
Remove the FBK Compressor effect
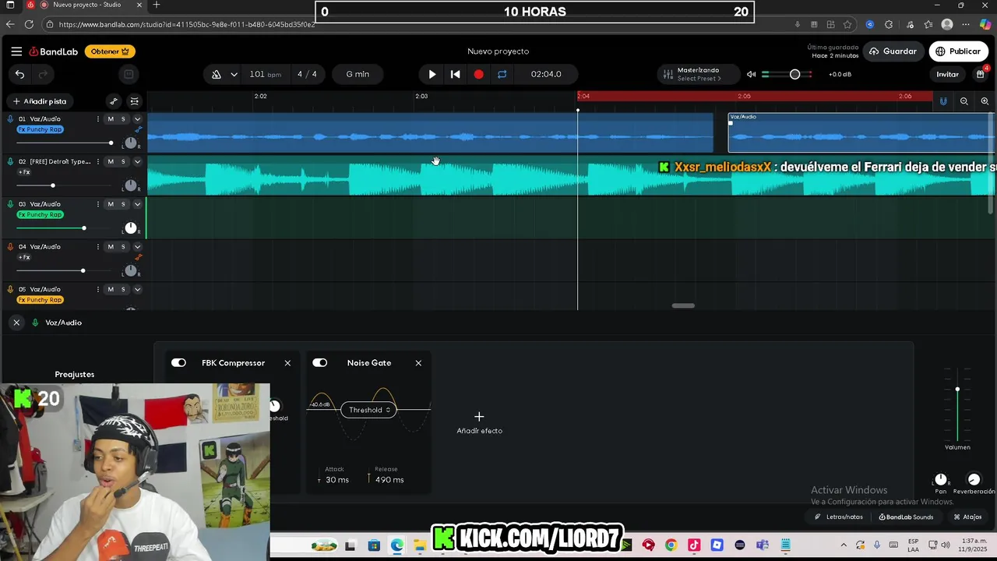(287, 363)
